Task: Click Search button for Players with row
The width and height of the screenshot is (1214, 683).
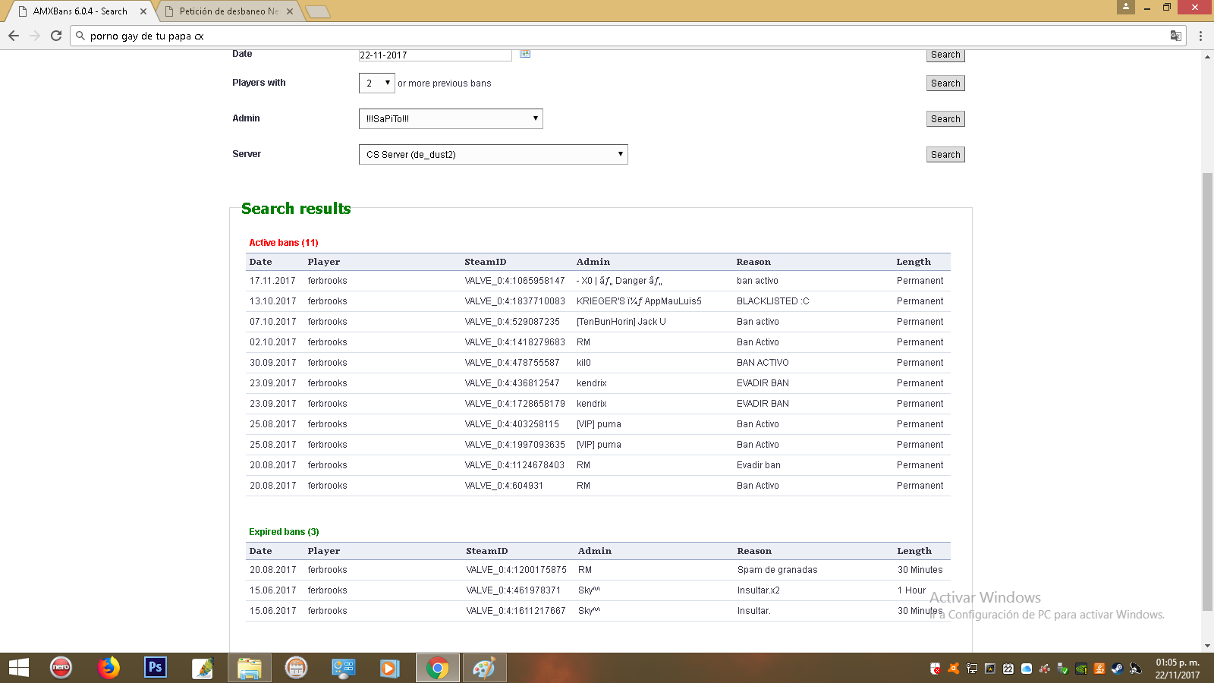Action: tap(945, 83)
